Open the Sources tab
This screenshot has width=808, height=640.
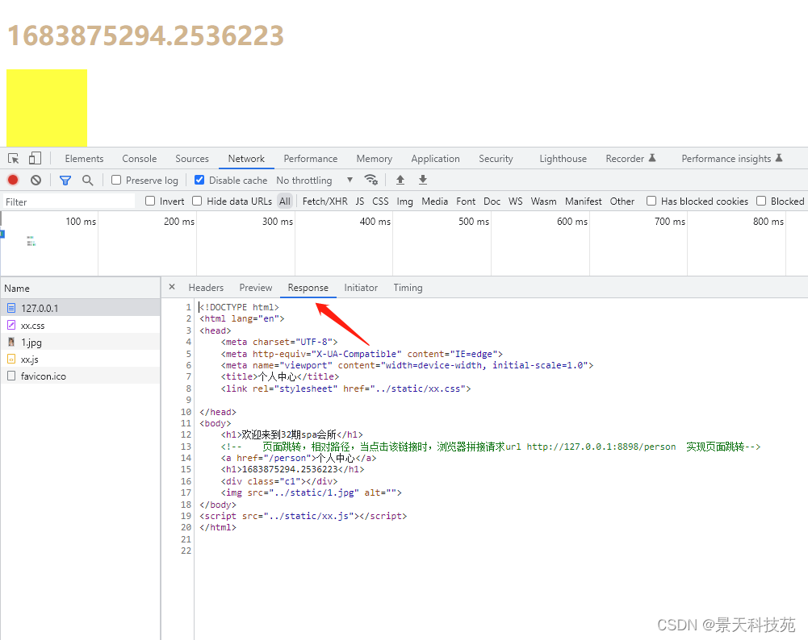[x=191, y=159]
